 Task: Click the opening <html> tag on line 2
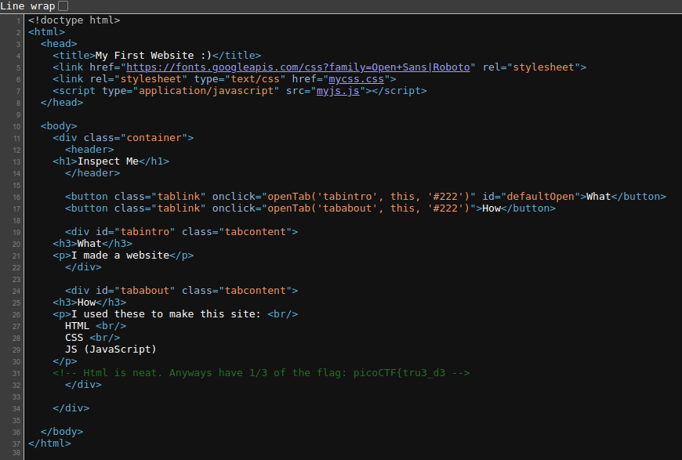tap(46, 32)
